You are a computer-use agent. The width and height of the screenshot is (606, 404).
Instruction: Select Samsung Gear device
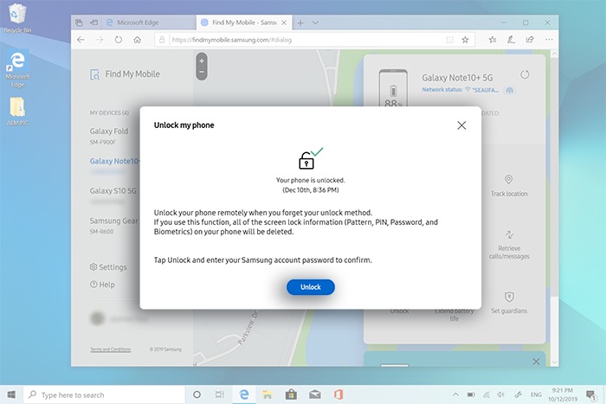pyautogui.click(x=113, y=225)
